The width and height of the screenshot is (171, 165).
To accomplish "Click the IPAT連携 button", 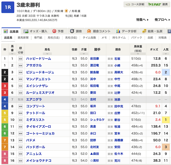I will pyautogui.click(x=158, y=4).
